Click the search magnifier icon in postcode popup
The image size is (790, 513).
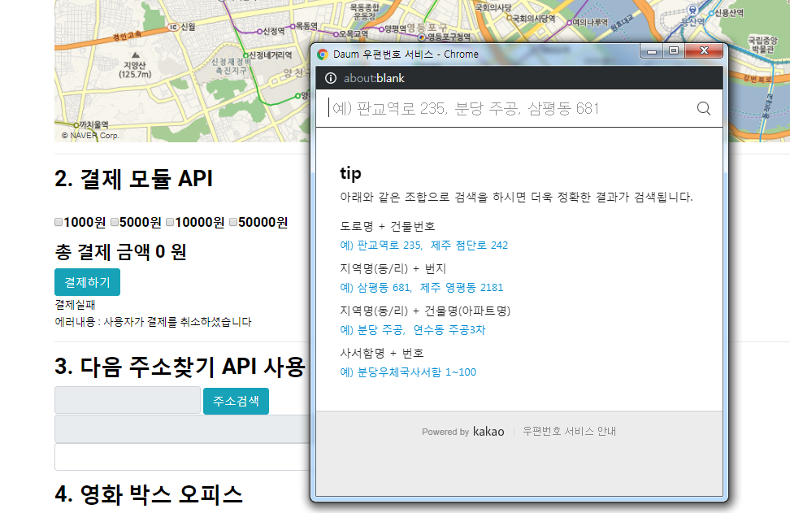[703, 108]
